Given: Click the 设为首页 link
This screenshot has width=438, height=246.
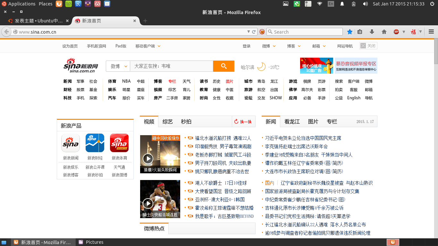Looking at the screenshot, I should 70,46.
